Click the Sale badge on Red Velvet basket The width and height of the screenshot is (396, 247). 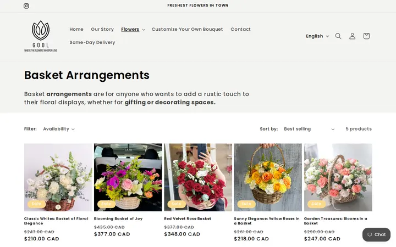pyautogui.click(x=177, y=204)
